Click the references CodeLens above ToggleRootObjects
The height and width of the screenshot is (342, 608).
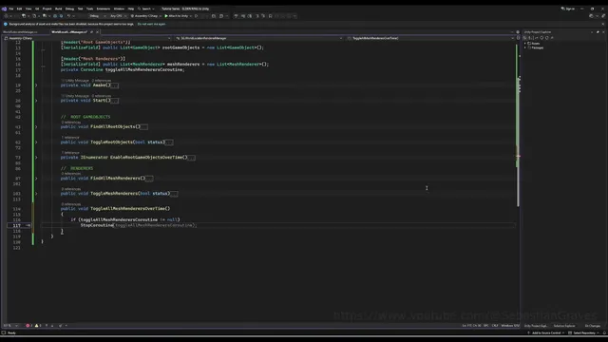[x=70, y=137]
